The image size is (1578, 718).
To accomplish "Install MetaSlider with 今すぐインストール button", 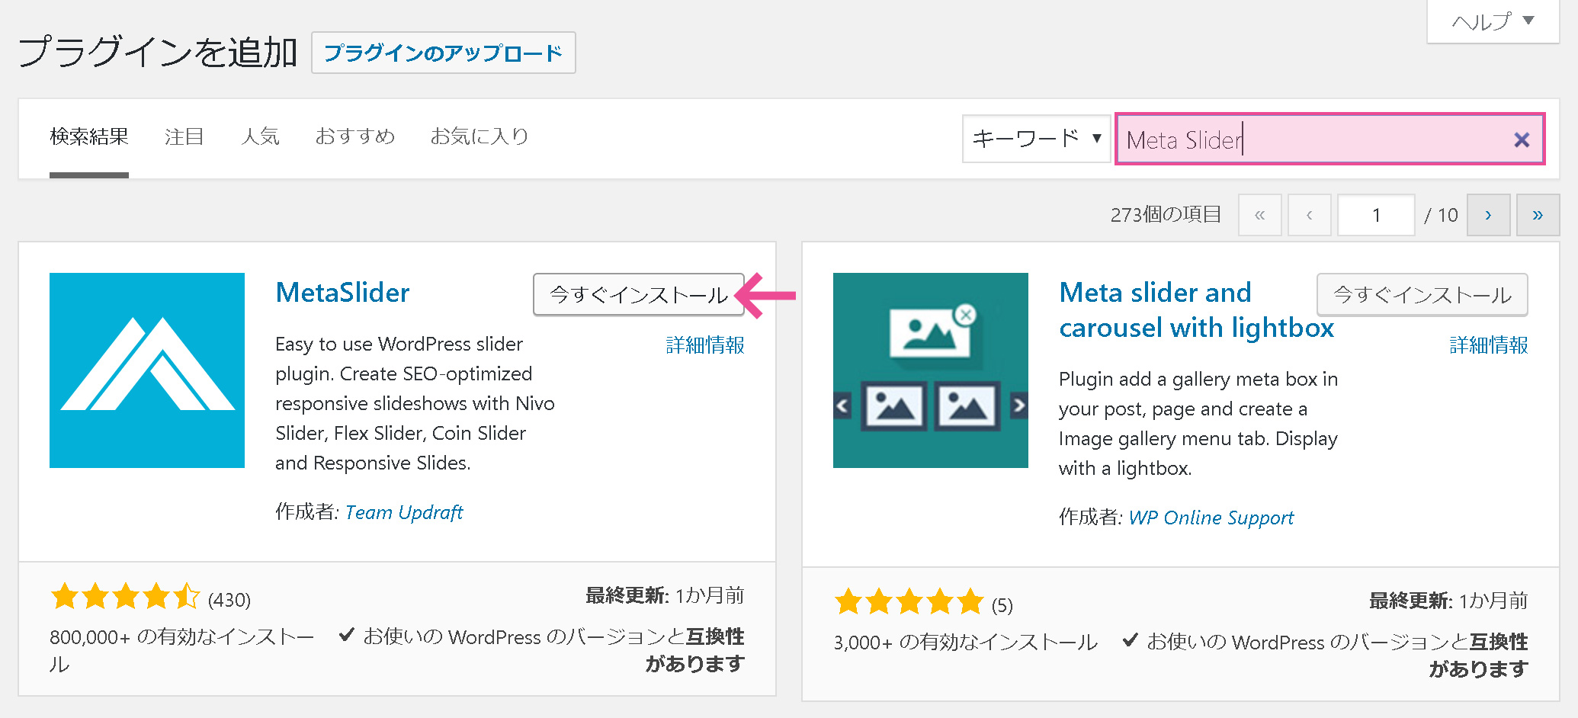I will pyautogui.click(x=638, y=295).
